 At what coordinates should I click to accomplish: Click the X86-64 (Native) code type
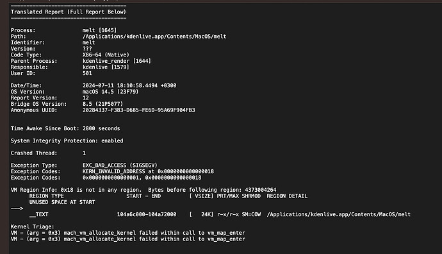106,55
